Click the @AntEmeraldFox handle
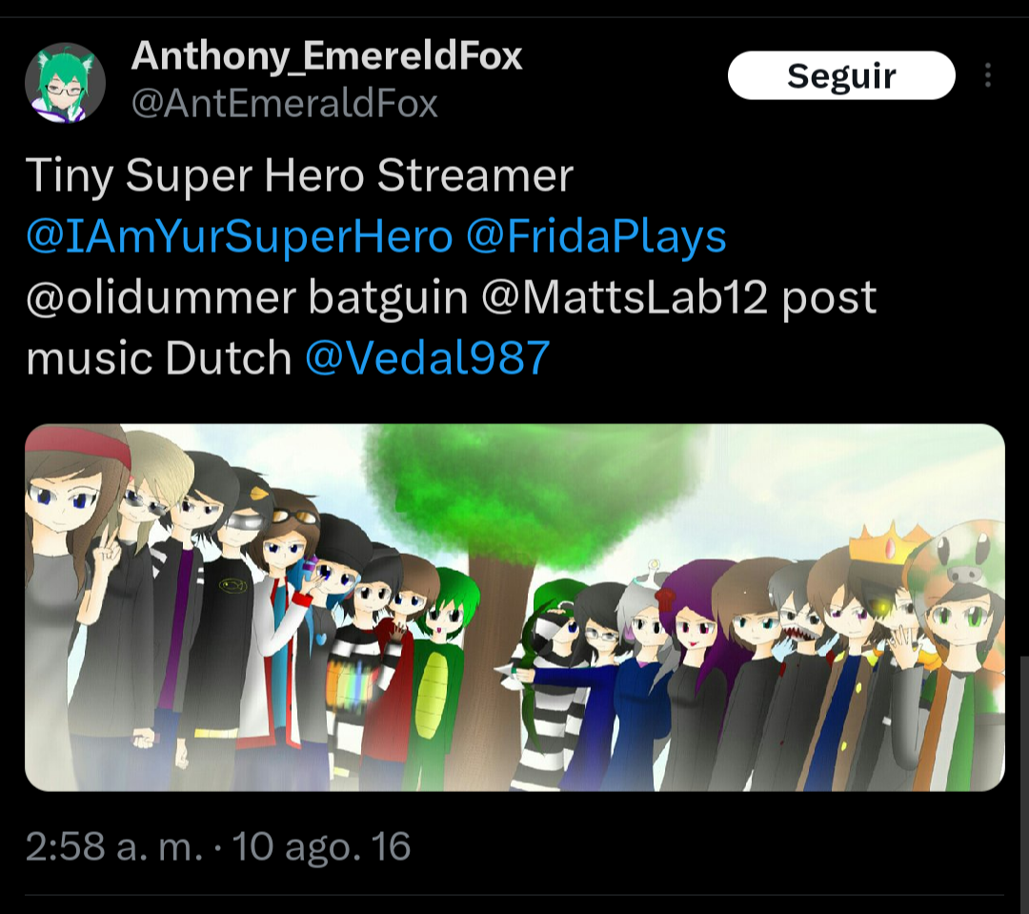The image size is (1029, 914). tap(284, 104)
